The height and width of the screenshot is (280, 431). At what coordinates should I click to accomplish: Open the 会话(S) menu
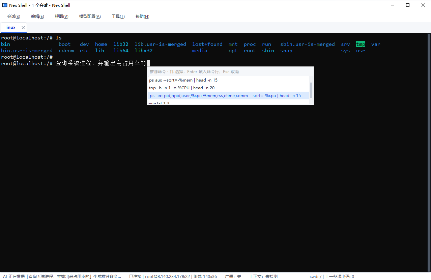pyautogui.click(x=13, y=17)
